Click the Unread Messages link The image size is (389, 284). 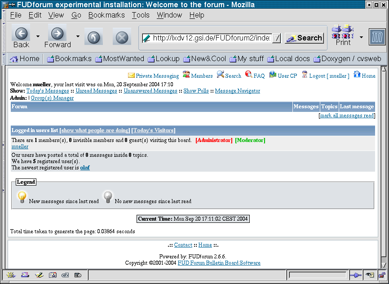pyautogui.click(x=97, y=91)
